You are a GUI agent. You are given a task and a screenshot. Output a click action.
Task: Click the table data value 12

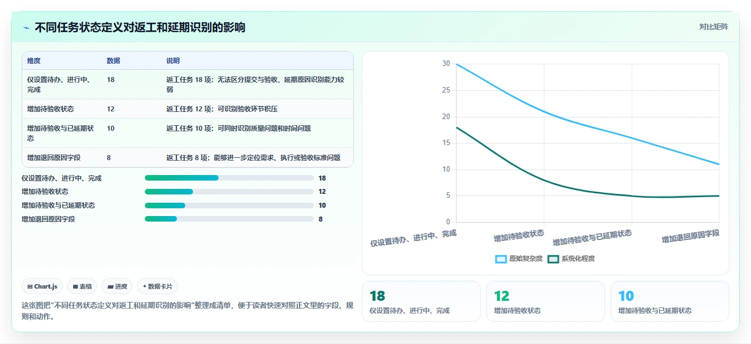pos(110,109)
